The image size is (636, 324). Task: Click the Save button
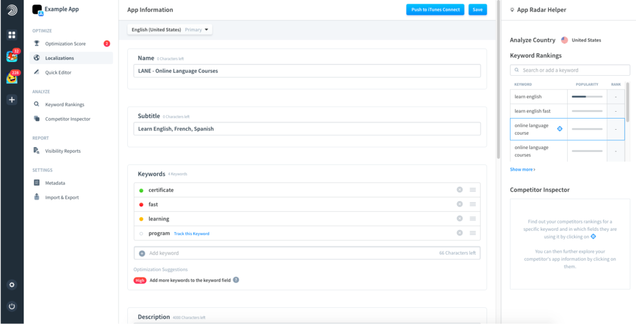pyautogui.click(x=478, y=10)
